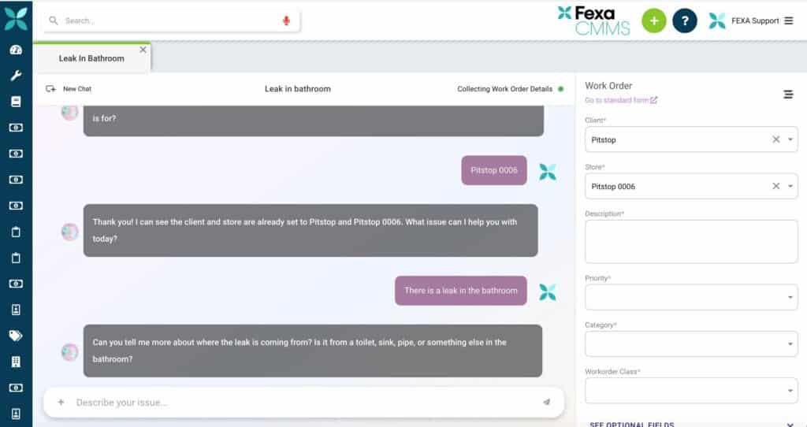
Task: Open the book icon in left sidebar
Action: pos(16,102)
